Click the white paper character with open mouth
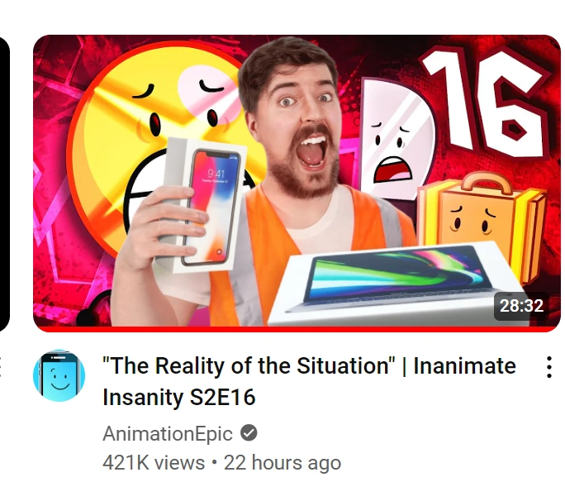Screen dimensions: 565x501 (395, 139)
